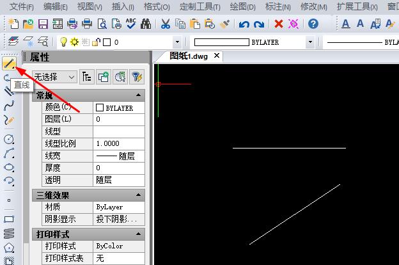The height and width of the screenshot is (265, 399).
Task: Close the 图纸1.dwg tab
Action: coord(217,55)
